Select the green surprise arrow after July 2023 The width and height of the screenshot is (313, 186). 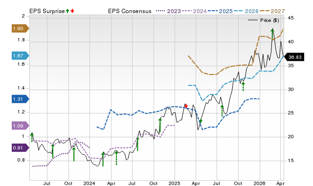[53, 151]
